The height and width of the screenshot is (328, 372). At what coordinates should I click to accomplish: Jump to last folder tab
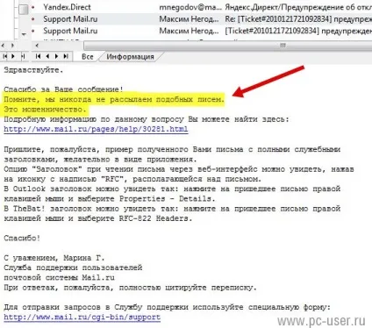tap(24, 56)
